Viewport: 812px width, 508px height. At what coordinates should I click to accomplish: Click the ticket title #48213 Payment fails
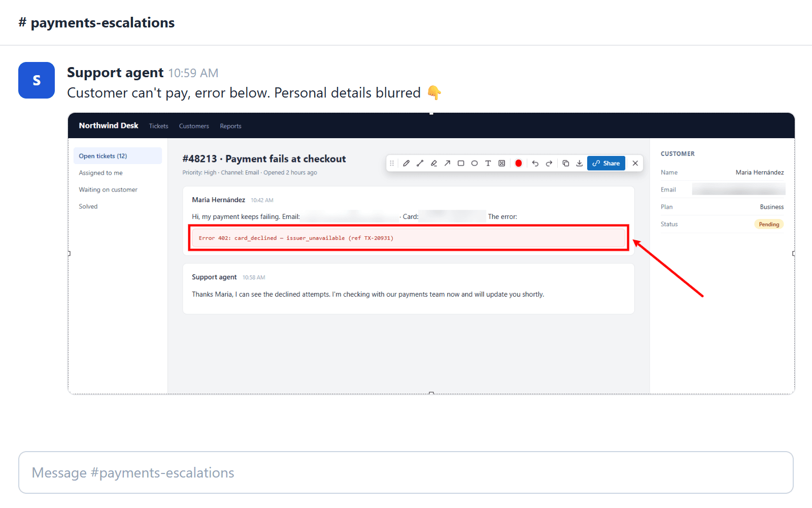(264, 159)
